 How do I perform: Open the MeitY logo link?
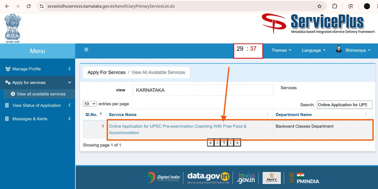(x=272, y=178)
